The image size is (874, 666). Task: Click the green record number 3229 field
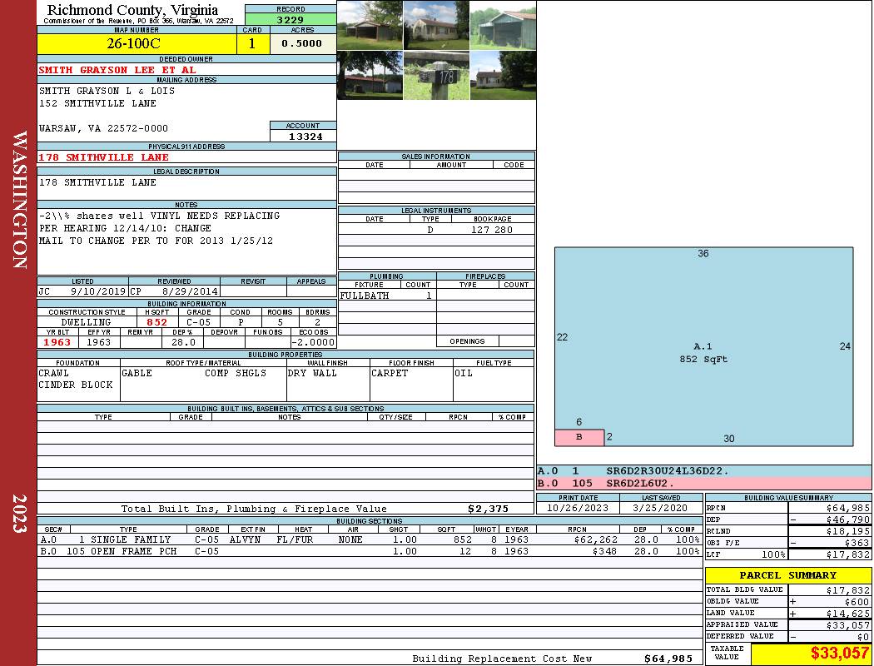pyautogui.click(x=290, y=19)
